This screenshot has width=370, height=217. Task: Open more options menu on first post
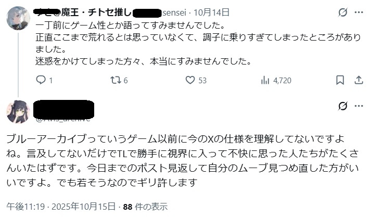359,12
